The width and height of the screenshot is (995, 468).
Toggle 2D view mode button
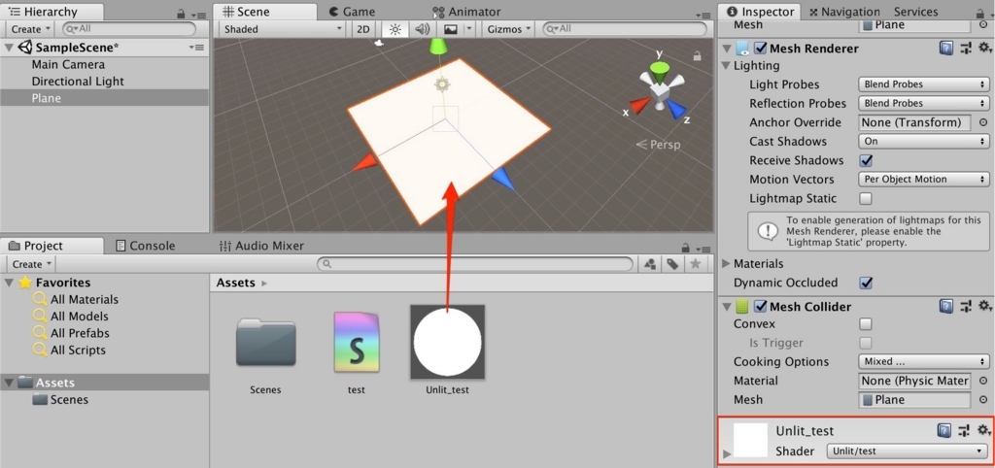click(363, 29)
